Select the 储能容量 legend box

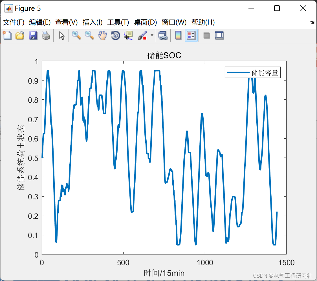click(x=252, y=72)
